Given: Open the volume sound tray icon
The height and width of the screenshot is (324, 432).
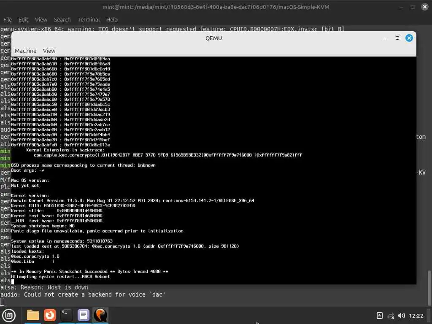Looking at the screenshot, I should coord(402,316).
